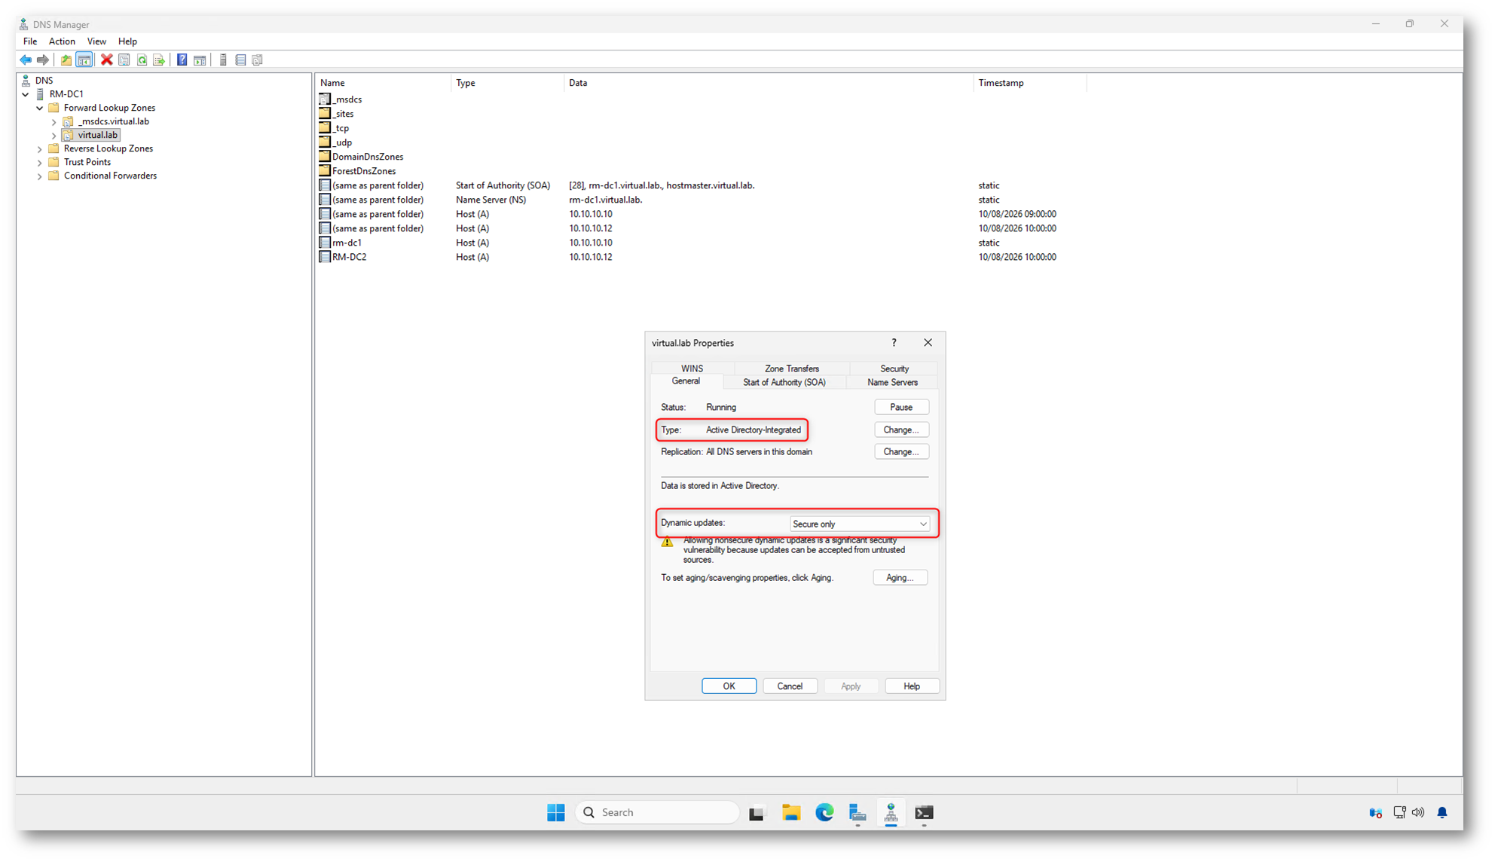
Task: Open the Help menu
Action: click(127, 41)
